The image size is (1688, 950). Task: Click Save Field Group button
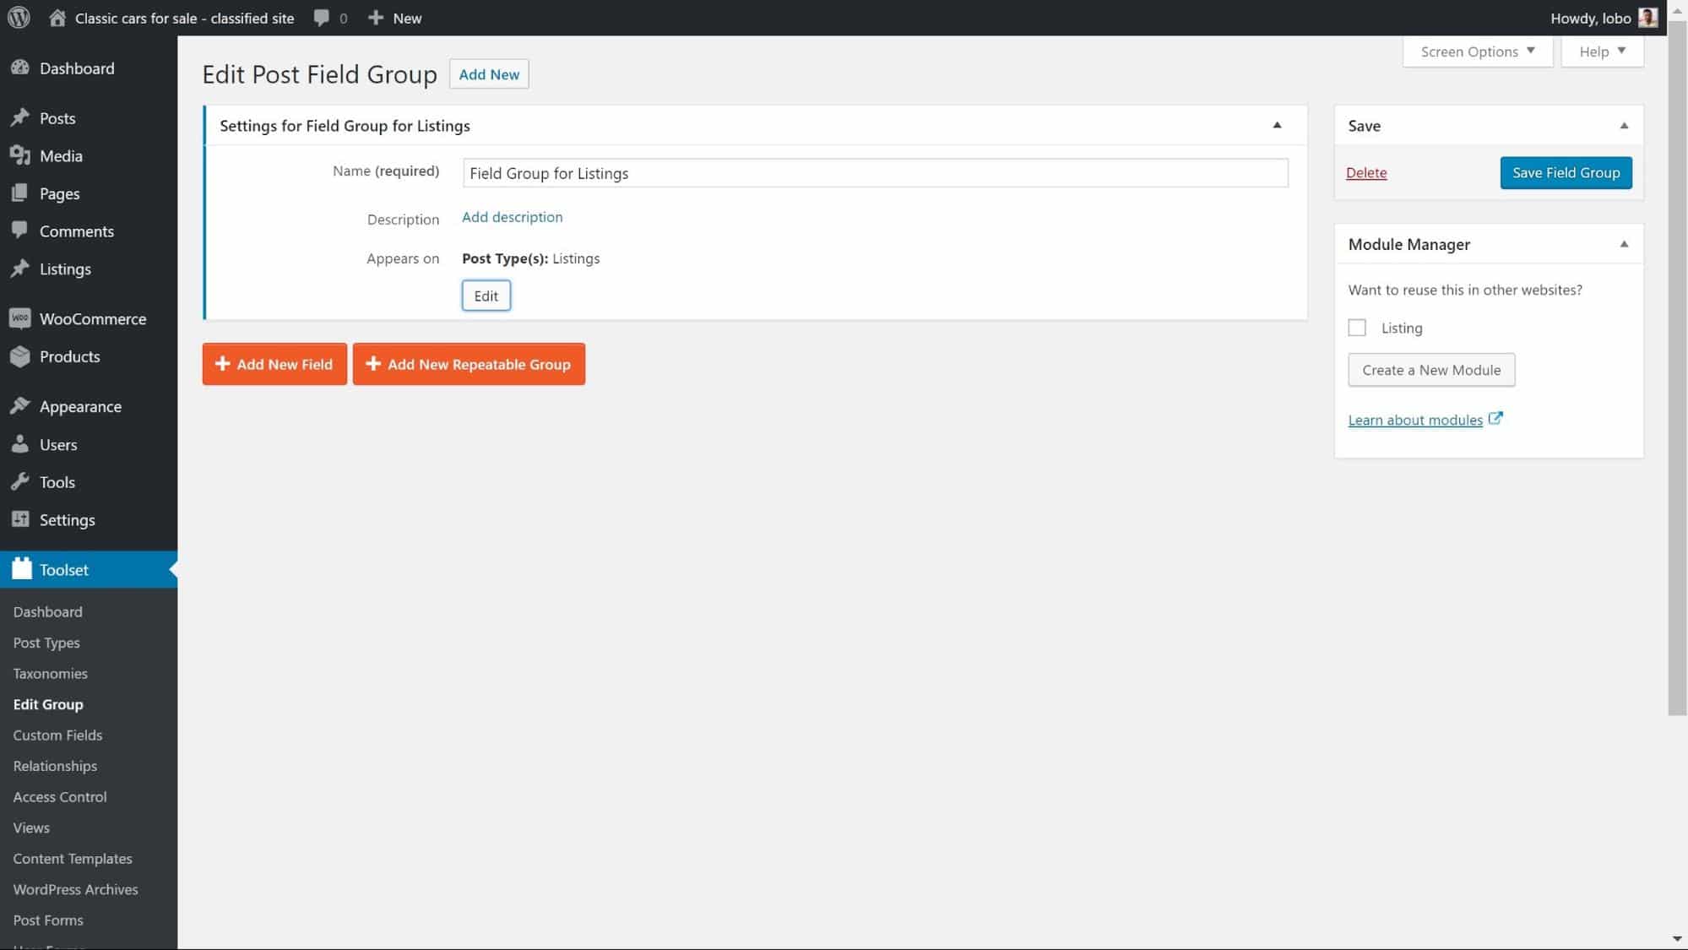pyautogui.click(x=1566, y=171)
